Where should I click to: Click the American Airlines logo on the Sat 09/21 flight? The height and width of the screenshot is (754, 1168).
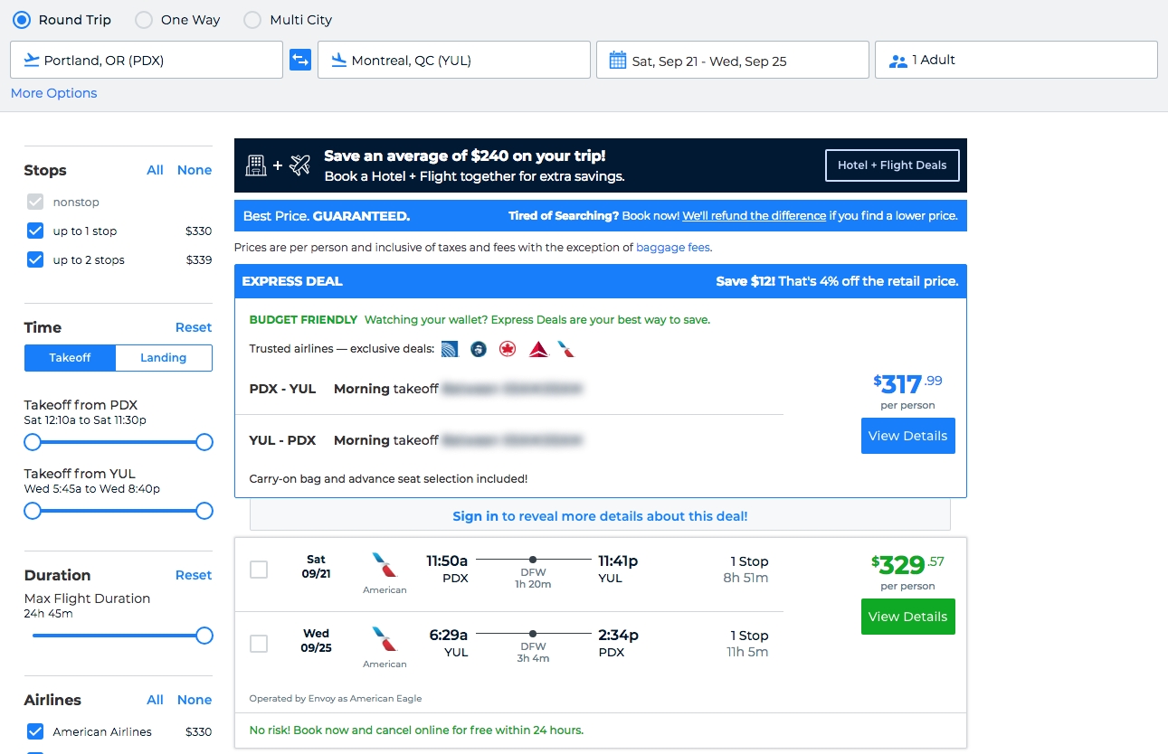click(385, 566)
